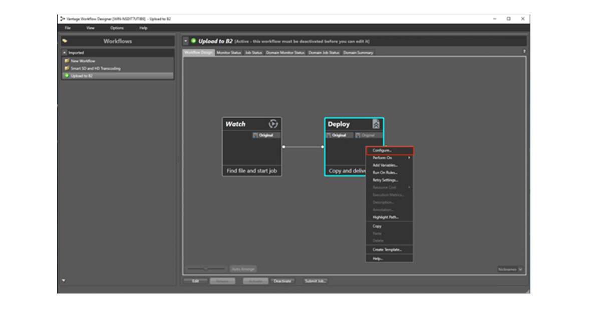Switch to the Domain Summary tab
This screenshot has width=601, height=314.
click(358, 52)
